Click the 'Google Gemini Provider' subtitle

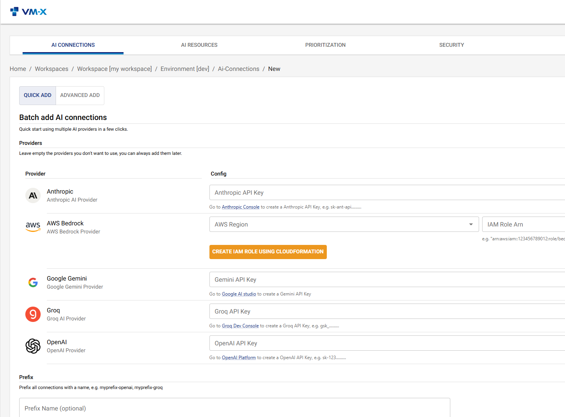point(75,287)
